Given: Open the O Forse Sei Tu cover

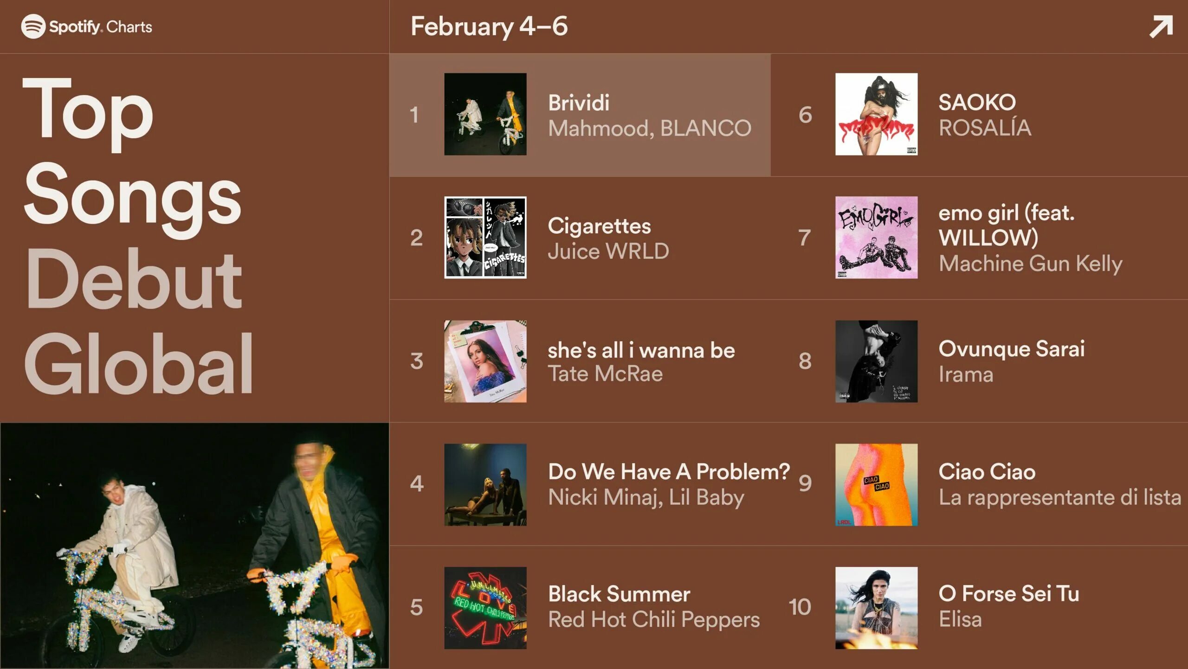Looking at the screenshot, I should [x=877, y=608].
